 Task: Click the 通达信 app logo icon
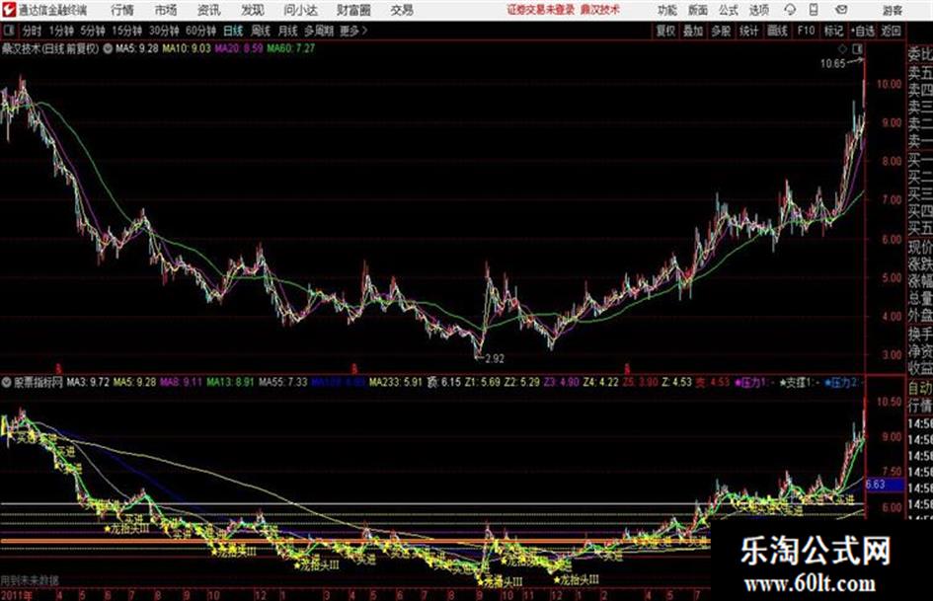click(x=9, y=10)
